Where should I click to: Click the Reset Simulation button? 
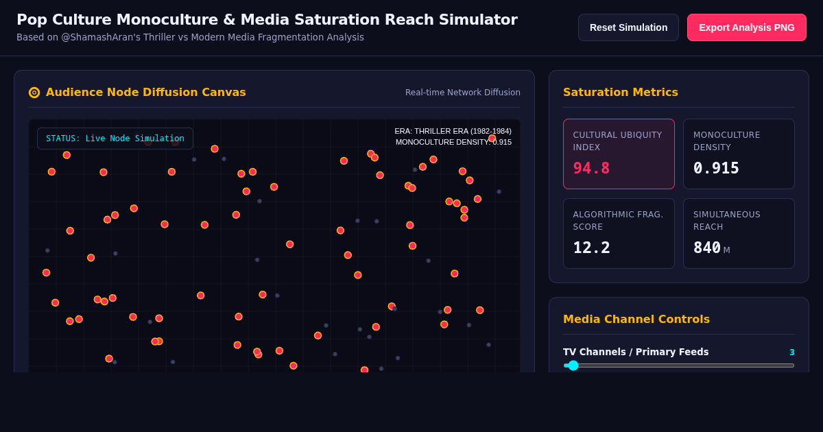point(628,27)
